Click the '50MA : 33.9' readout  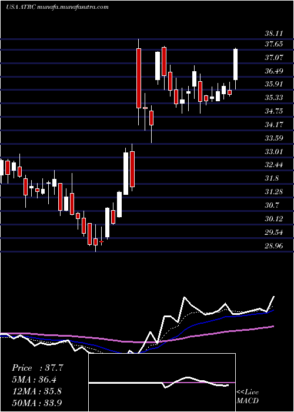pos(37,403)
